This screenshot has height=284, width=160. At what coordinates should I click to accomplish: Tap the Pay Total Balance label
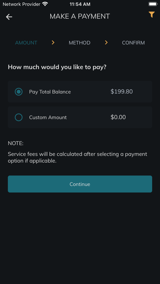click(x=50, y=92)
